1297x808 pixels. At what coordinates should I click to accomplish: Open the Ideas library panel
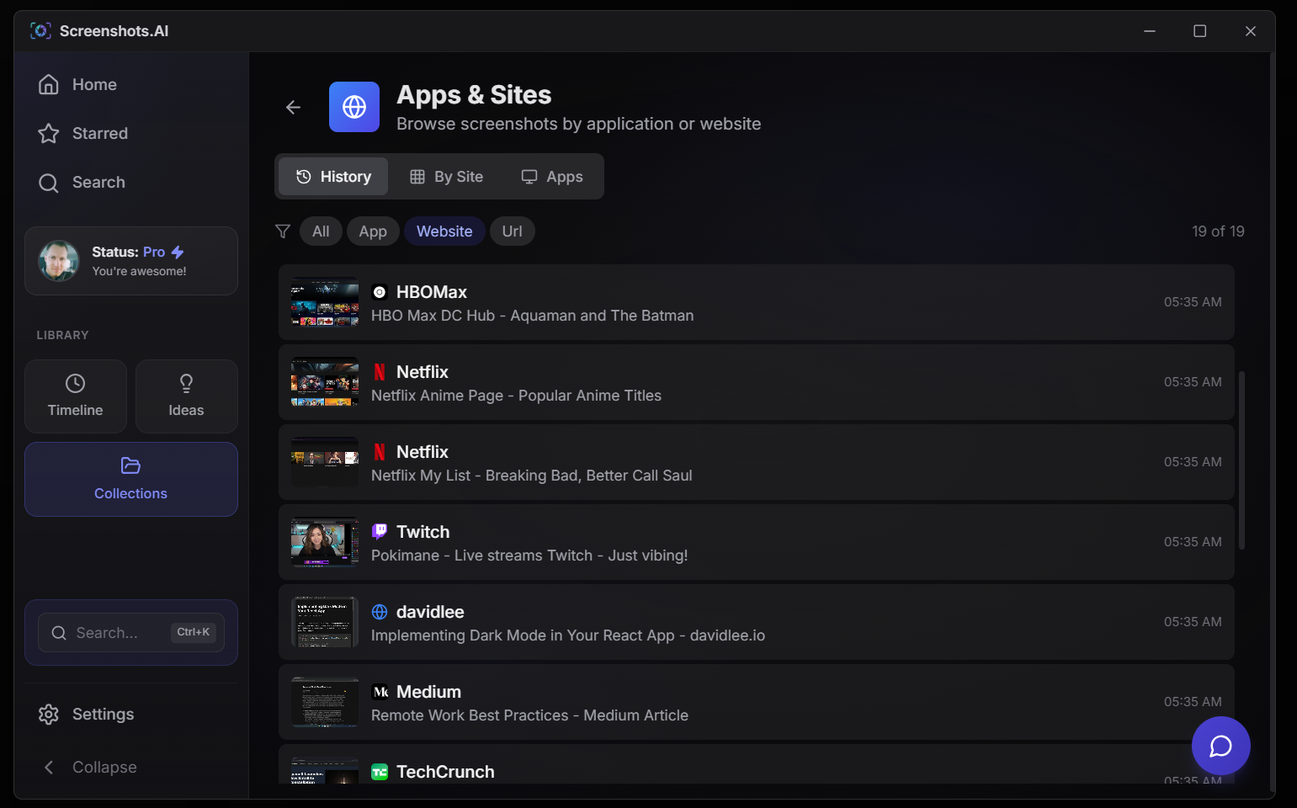coord(186,396)
